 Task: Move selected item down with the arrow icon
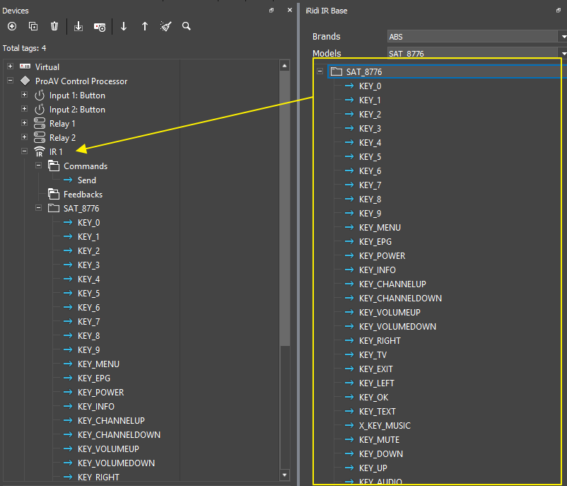point(123,26)
